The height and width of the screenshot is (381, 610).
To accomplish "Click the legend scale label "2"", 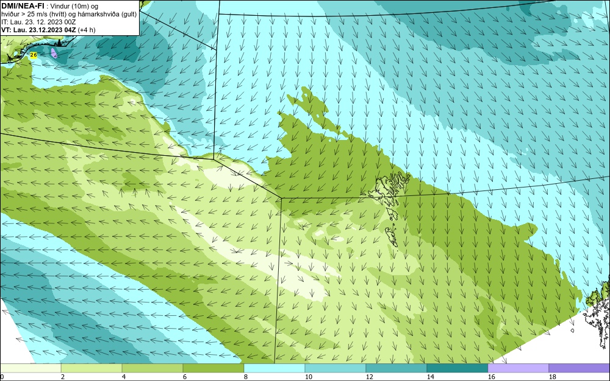I will 63,377.
